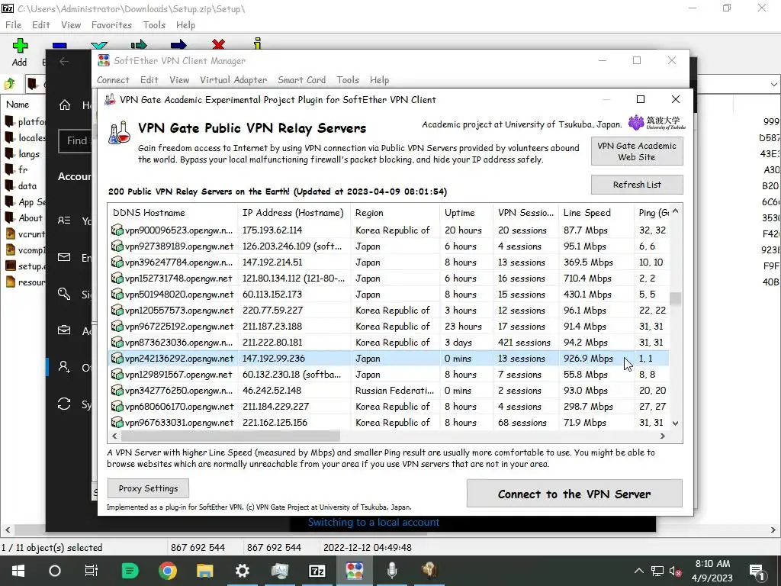Select row vpn242136292.opengw.net
The height and width of the screenshot is (586, 781).
pos(388,359)
